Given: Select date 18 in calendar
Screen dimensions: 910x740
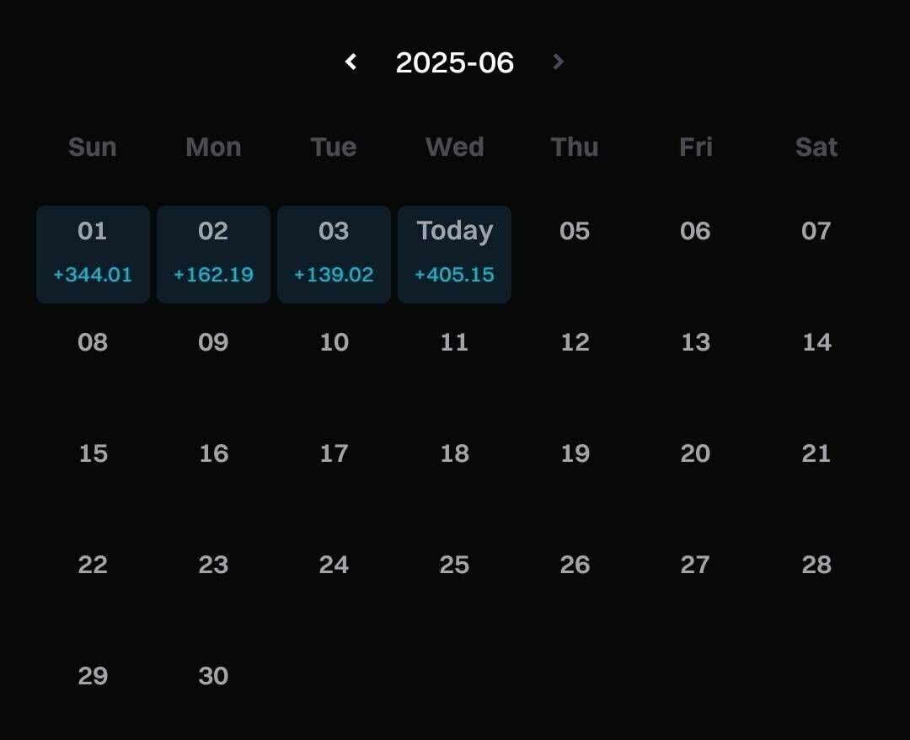Looking at the screenshot, I should pos(454,454).
